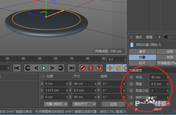Click the red record active objects icon

coord(83,68)
